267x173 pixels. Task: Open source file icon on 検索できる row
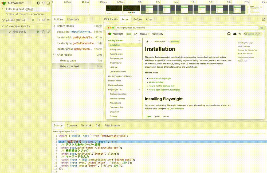(x=44, y=32)
